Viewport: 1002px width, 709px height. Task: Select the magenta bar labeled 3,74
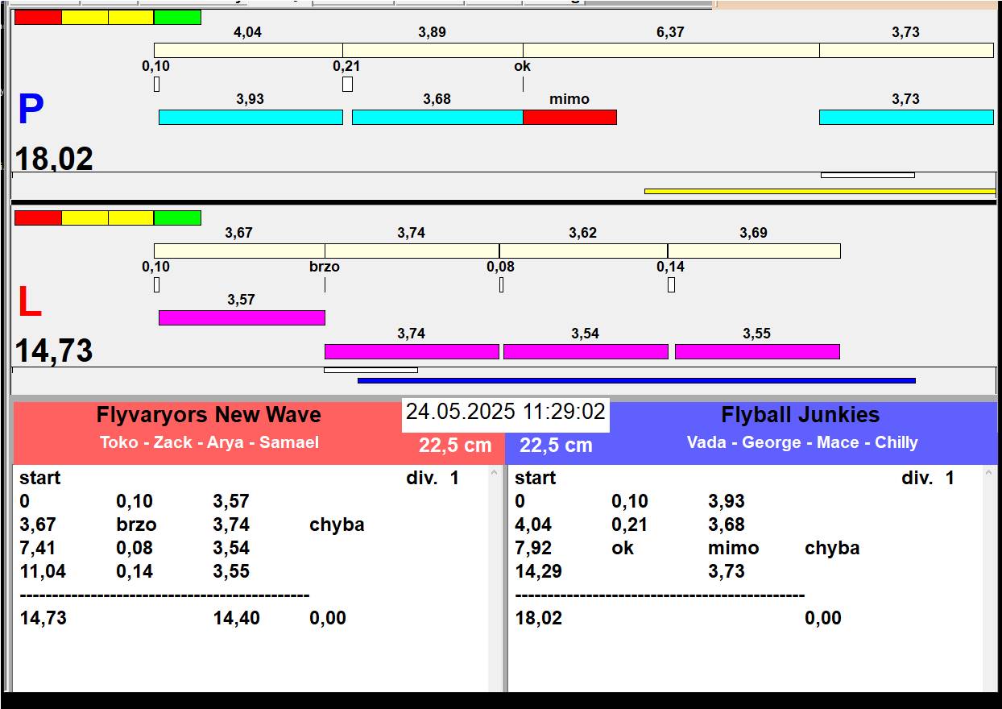click(x=412, y=351)
